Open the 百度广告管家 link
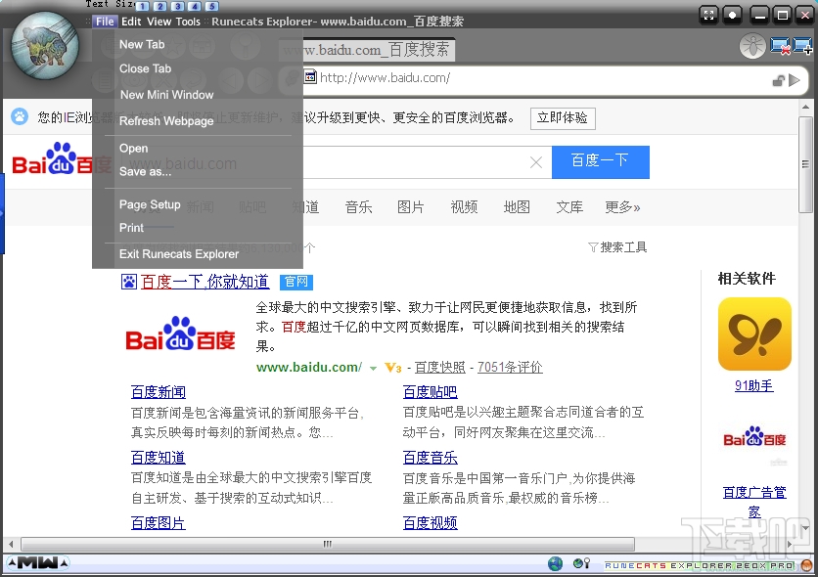The width and height of the screenshot is (818, 577). tap(754, 502)
